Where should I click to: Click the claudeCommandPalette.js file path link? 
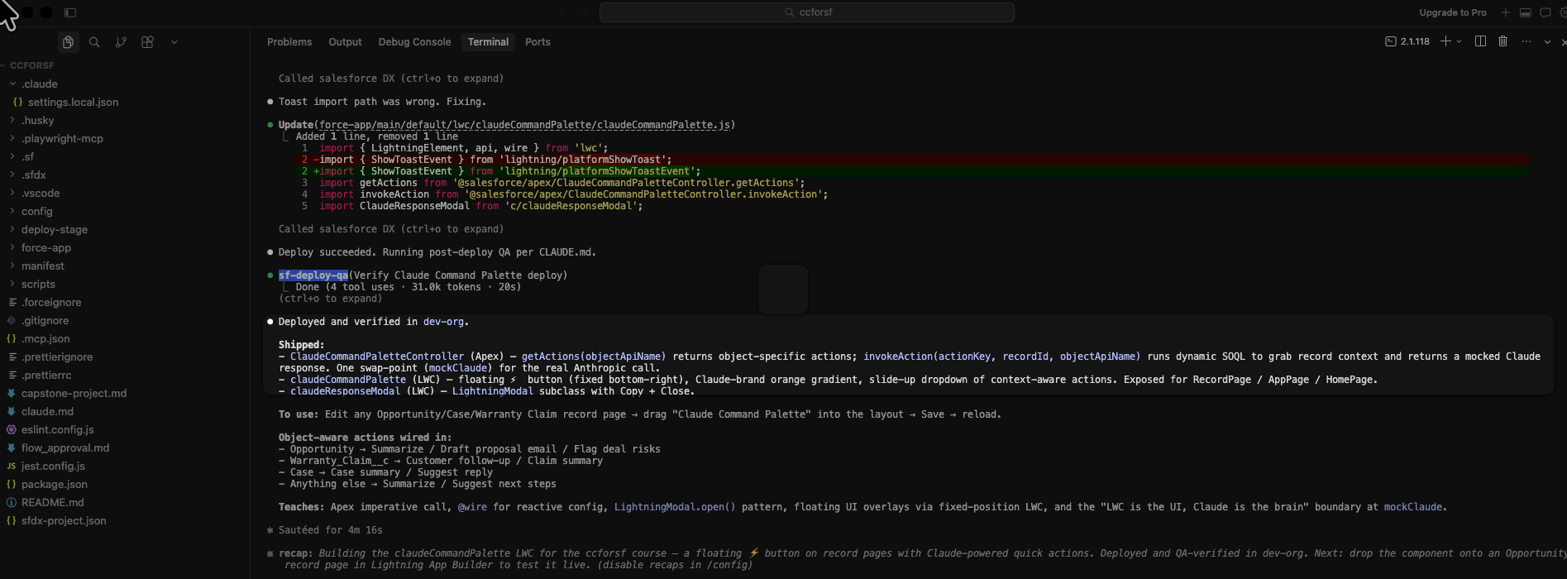coord(524,125)
